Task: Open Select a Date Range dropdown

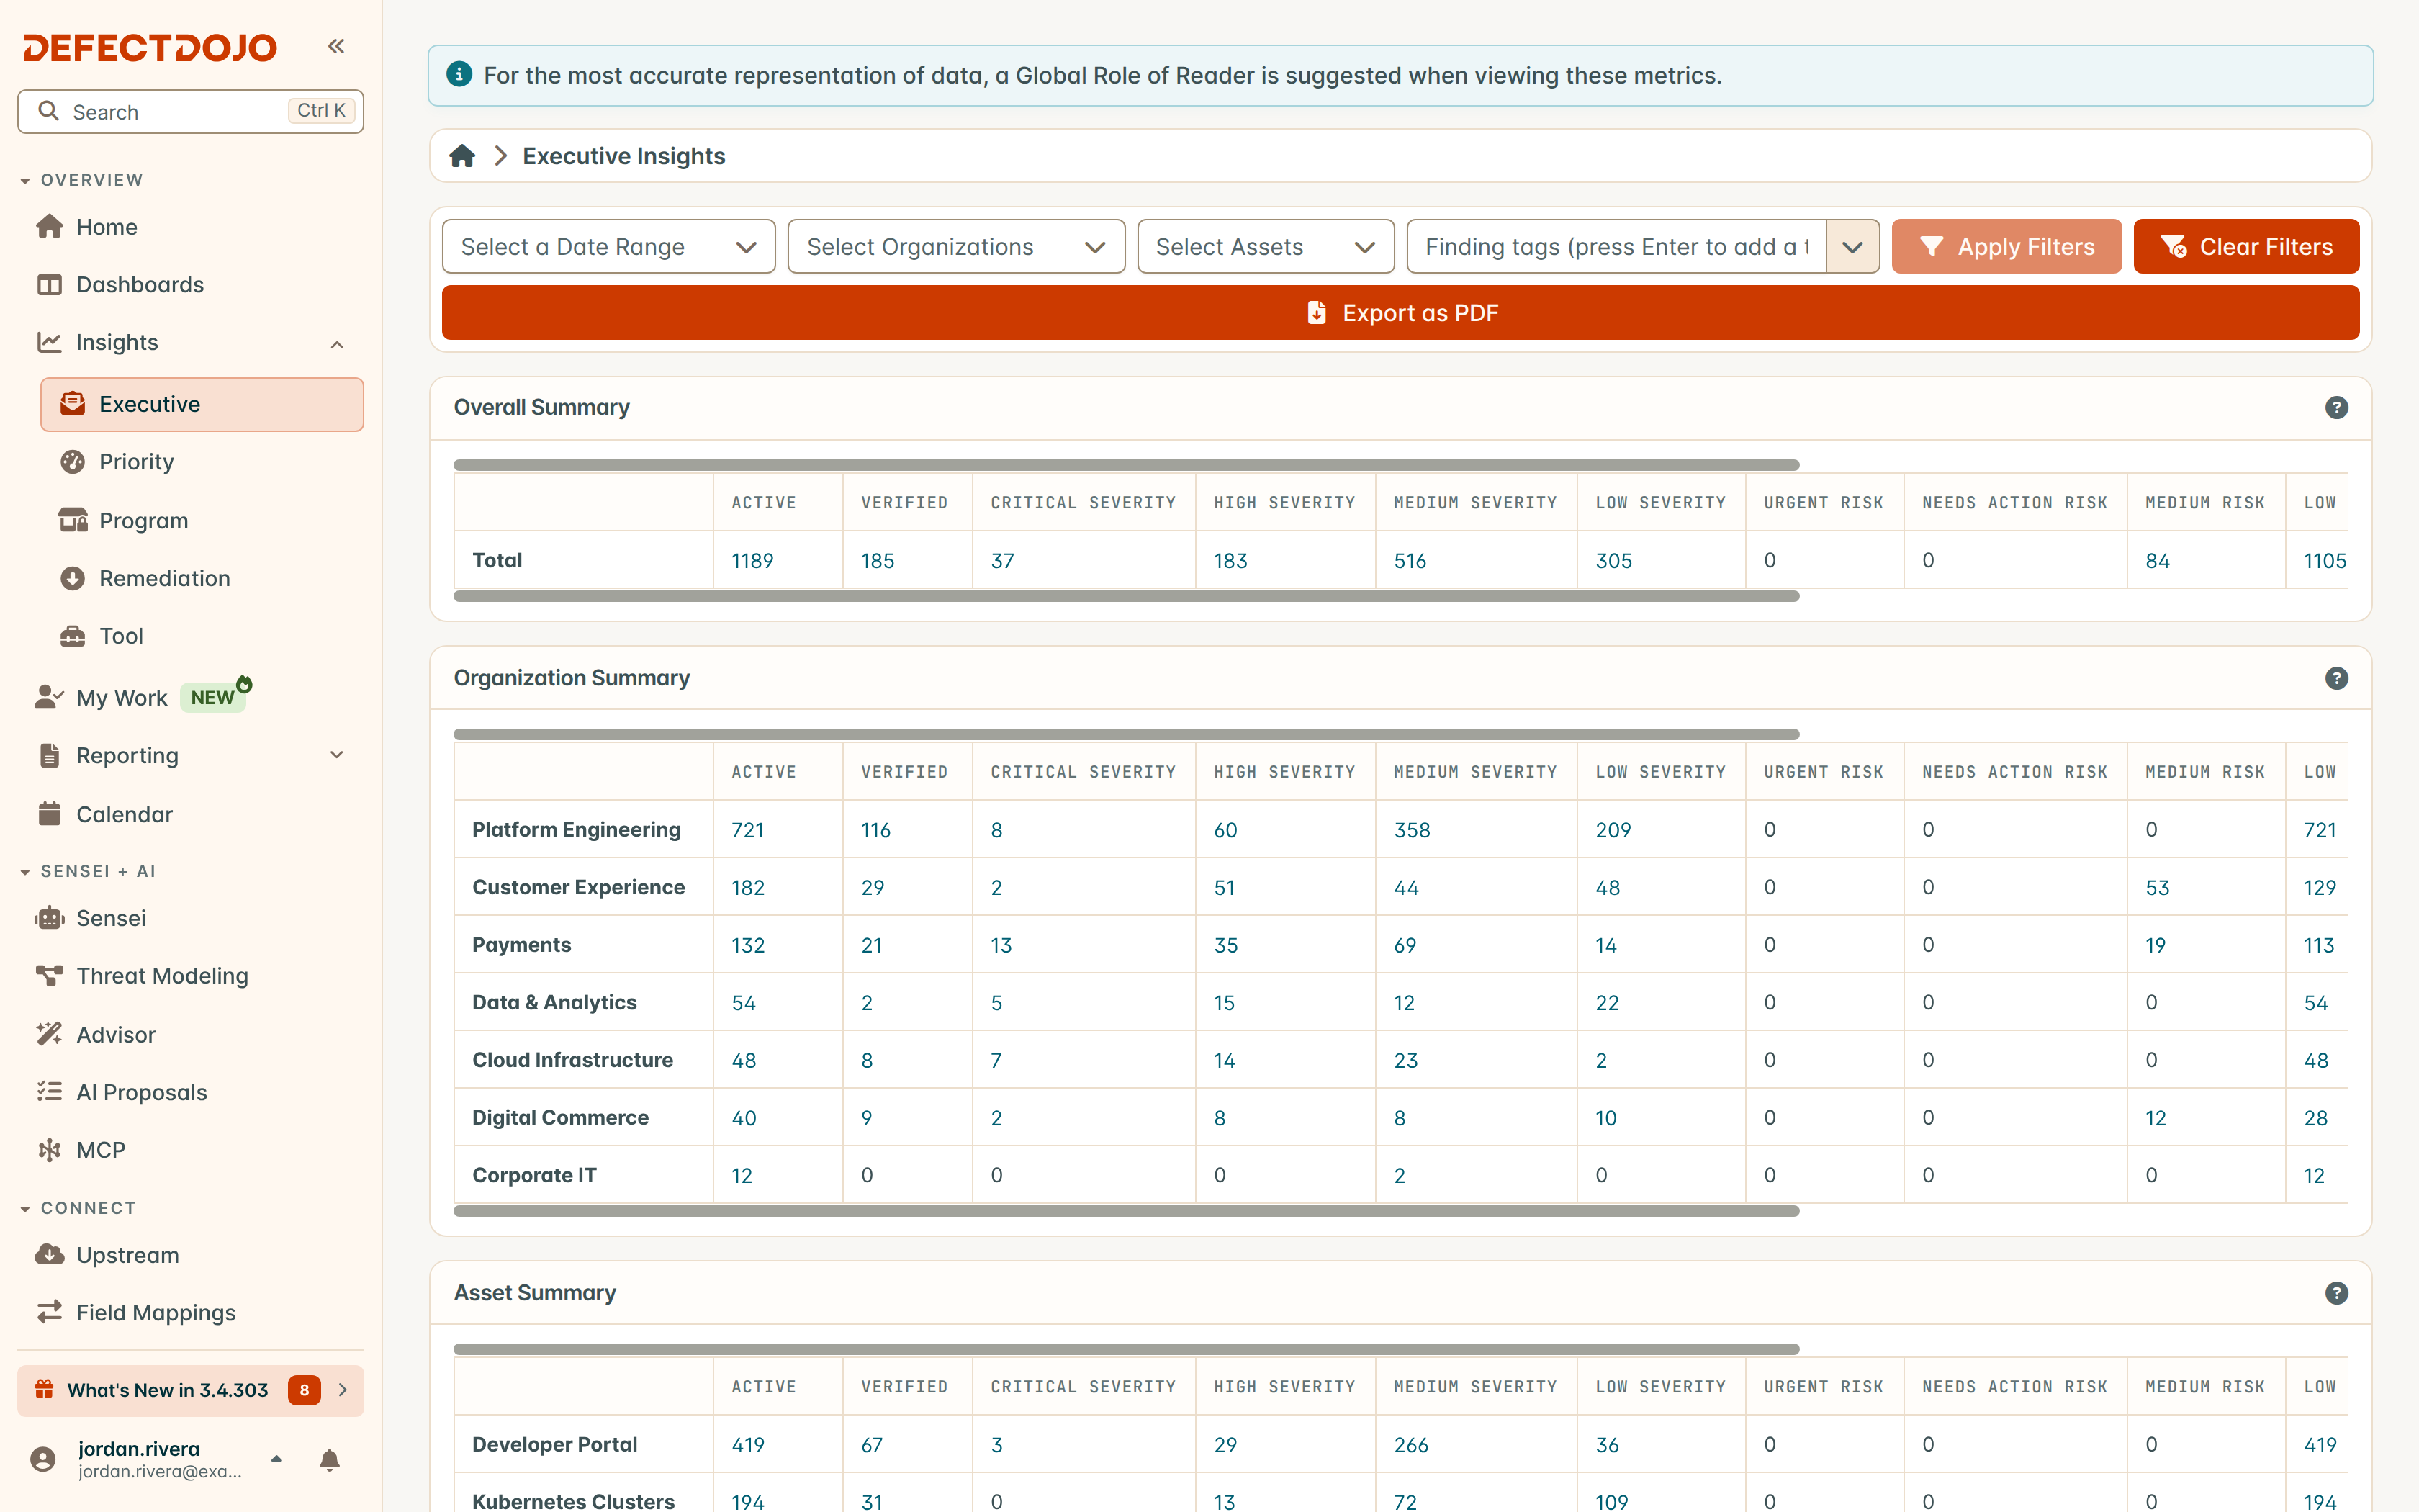Action: [x=608, y=246]
